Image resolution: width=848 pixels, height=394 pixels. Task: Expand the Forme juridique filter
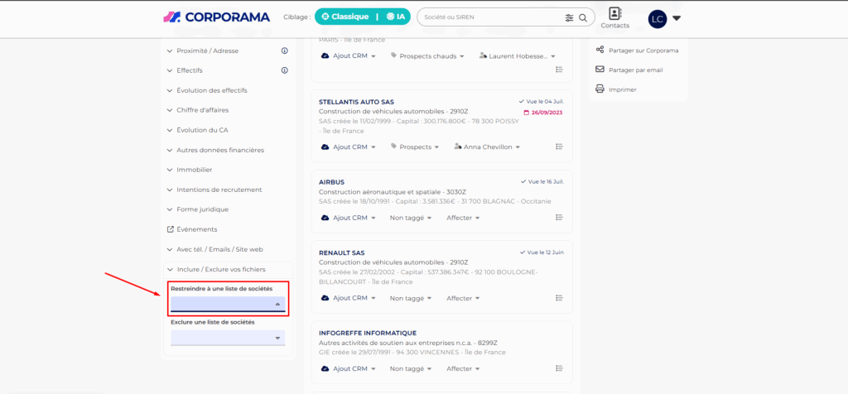202,209
